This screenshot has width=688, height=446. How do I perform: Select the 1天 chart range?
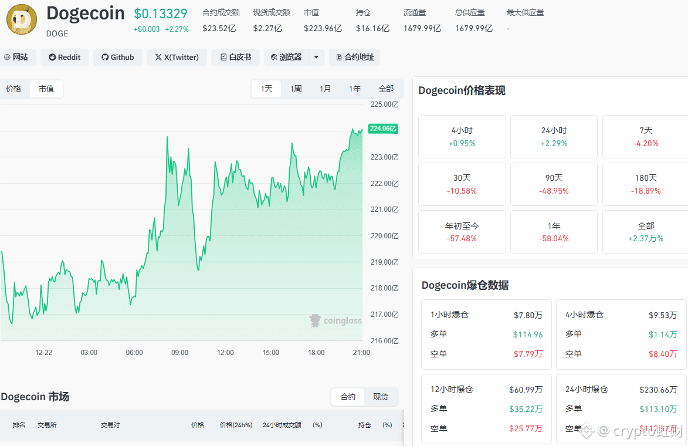tap(266, 89)
